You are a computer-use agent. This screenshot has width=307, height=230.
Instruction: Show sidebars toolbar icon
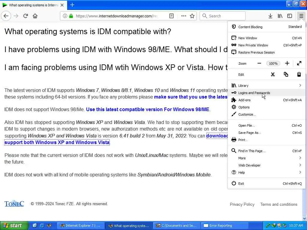290,16
